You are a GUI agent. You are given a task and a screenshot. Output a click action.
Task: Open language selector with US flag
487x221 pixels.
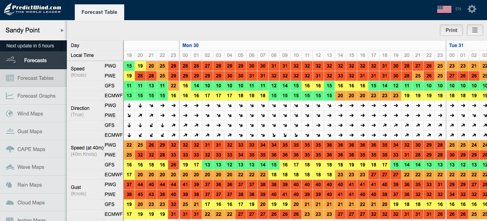point(444,9)
